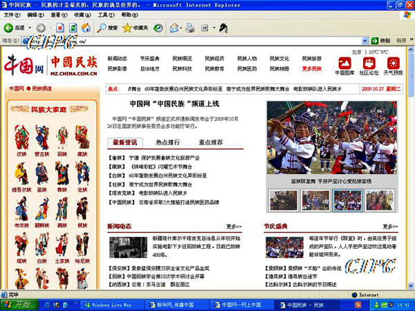
Task: Open the 民族旅游 navigation link
Action: [x=312, y=59]
